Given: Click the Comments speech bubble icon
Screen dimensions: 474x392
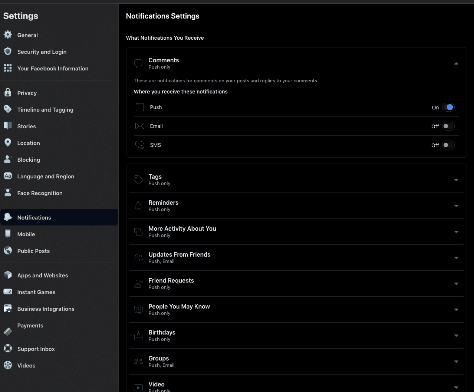Looking at the screenshot, I should (138, 63).
